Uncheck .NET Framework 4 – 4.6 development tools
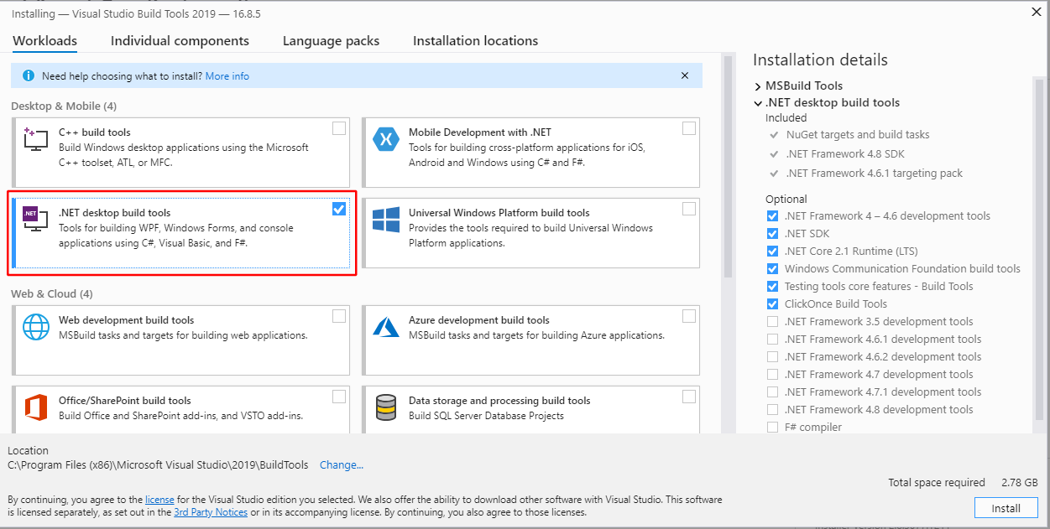This screenshot has height=529, width=1050. [772, 216]
